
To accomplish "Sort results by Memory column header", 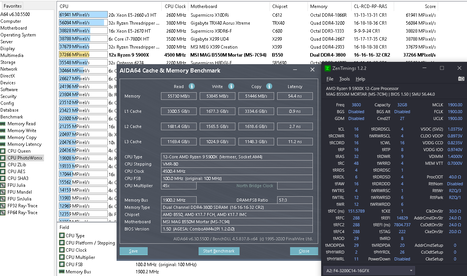I will (x=329, y=6).
